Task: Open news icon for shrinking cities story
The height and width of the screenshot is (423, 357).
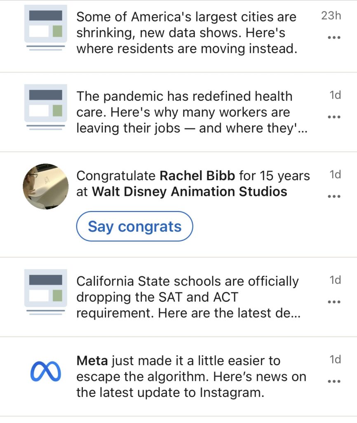Action: [45, 28]
